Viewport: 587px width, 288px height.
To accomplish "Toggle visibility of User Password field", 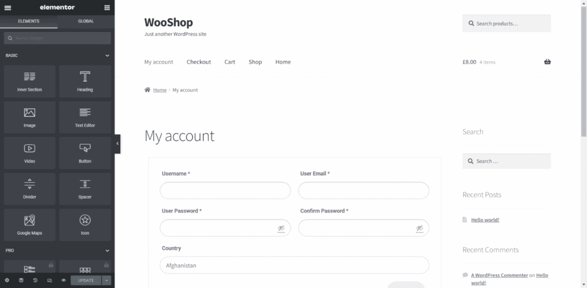I will click(281, 228).
